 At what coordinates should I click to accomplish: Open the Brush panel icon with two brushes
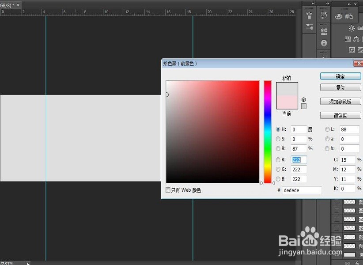[309, 27]
